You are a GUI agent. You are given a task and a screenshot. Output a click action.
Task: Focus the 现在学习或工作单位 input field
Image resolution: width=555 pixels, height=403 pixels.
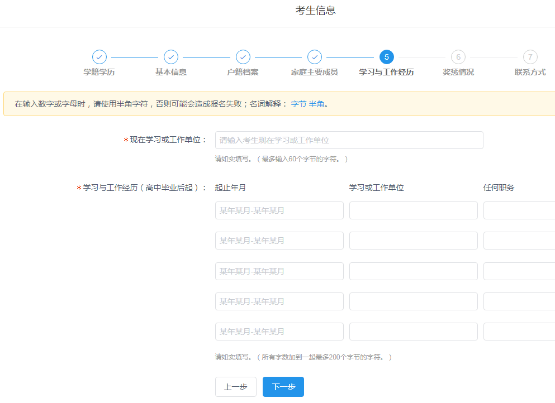pos(349,140)
